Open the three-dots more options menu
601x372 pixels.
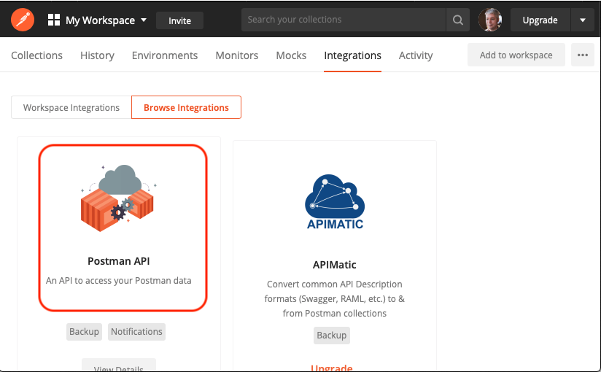pyautogui.click(x=583, y=55)
